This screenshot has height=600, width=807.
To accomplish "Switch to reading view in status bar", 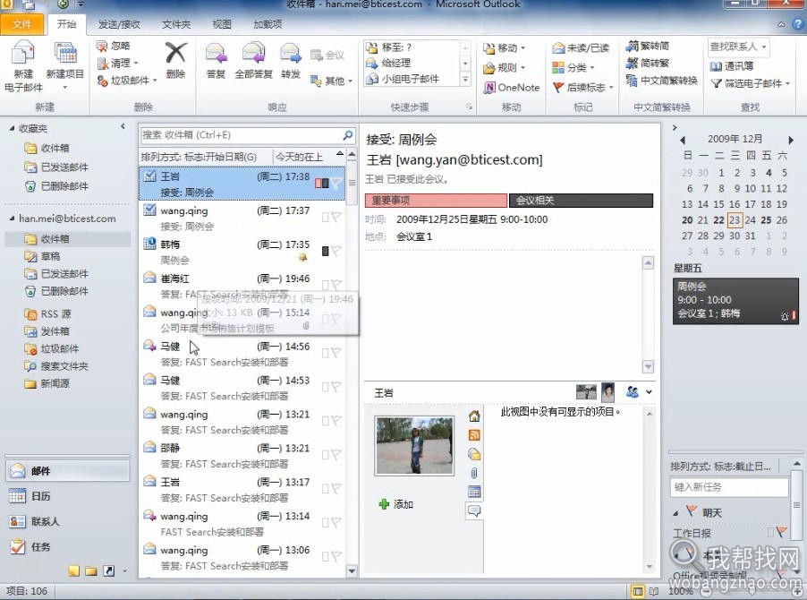I will pos(654,591).
